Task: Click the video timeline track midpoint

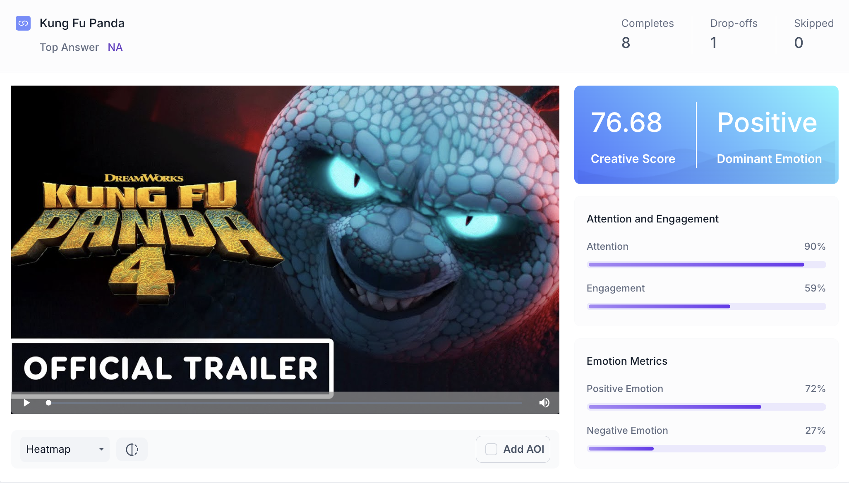Action: tap(285, 403)
